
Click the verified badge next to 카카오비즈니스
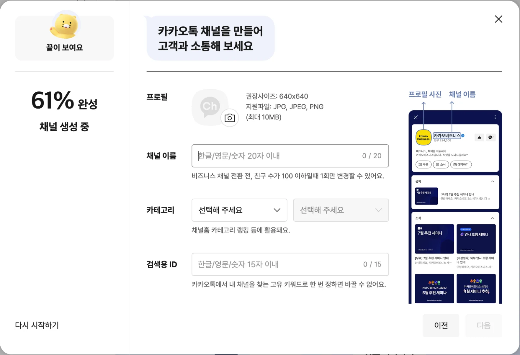click(x=463, y=136)
